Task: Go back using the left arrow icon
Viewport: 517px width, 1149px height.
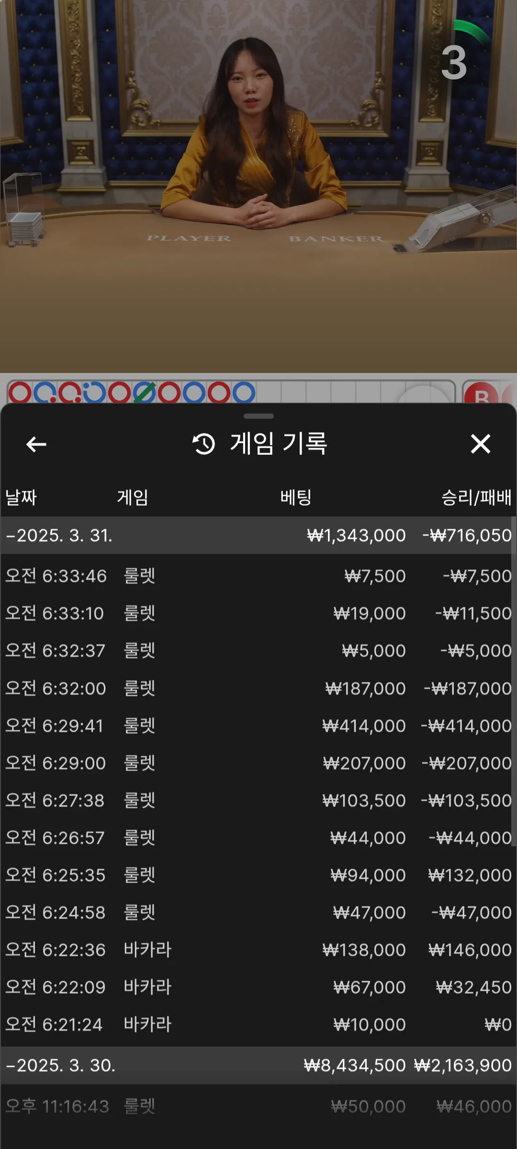Action: click(36, 444)
